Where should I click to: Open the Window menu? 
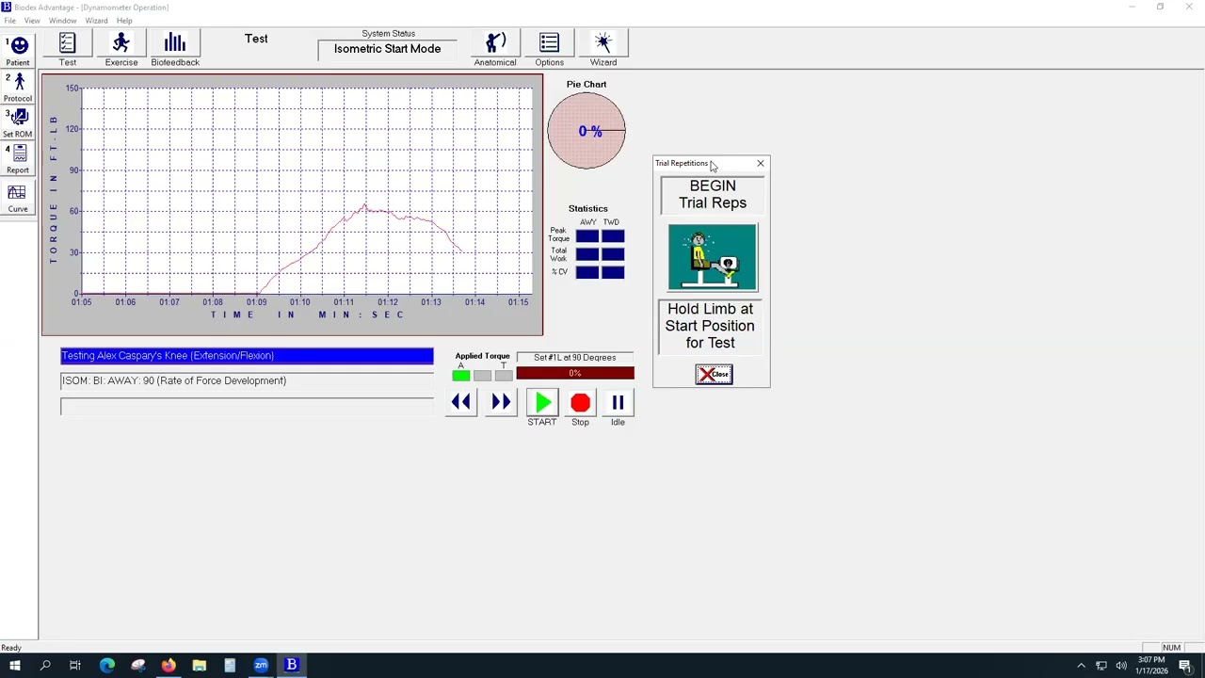(63, 21)
